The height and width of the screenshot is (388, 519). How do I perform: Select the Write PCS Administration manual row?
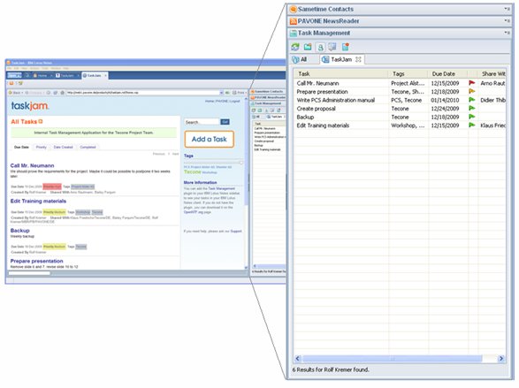(x=400, y=100)
